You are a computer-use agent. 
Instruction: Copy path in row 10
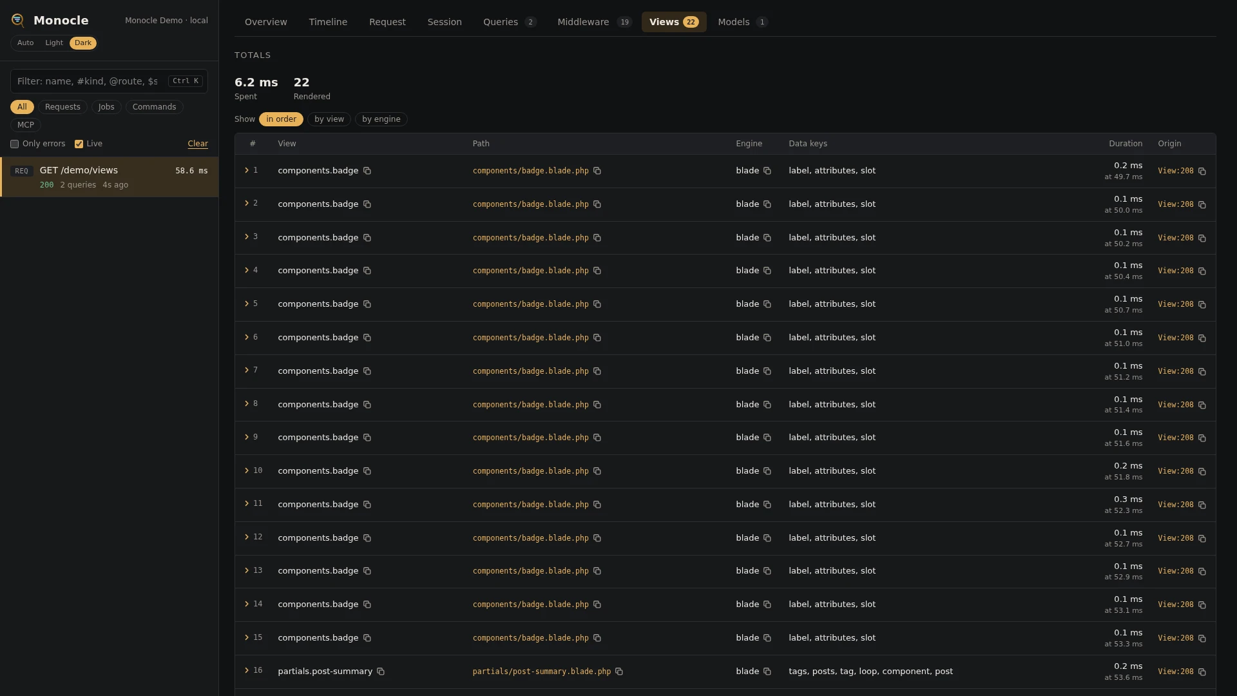pos(597,471)
